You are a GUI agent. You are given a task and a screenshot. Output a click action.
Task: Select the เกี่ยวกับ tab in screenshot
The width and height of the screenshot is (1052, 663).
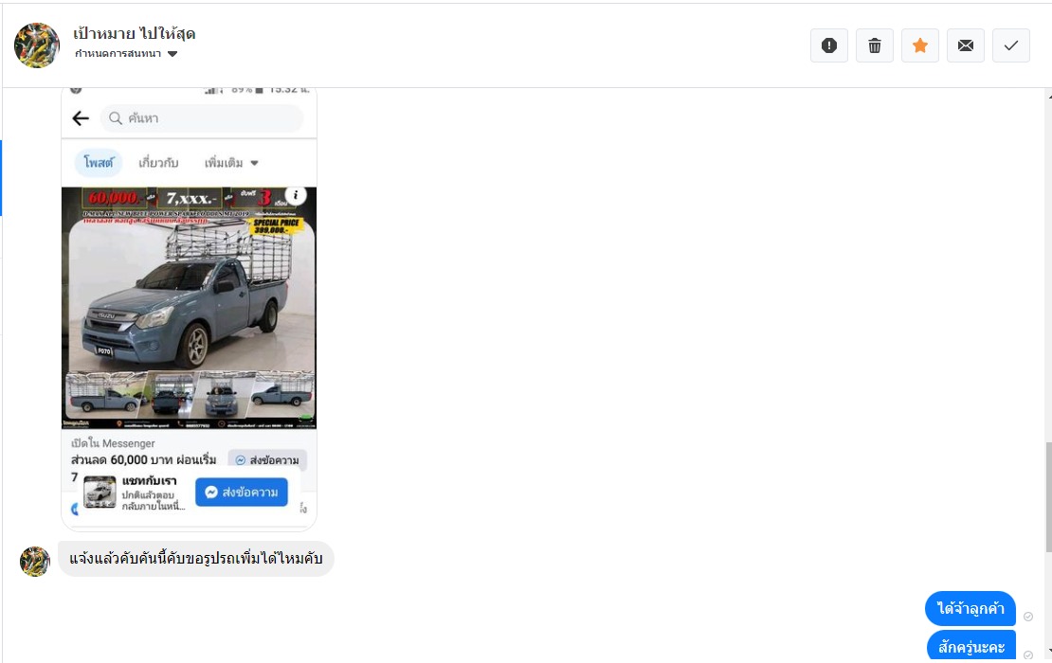[158, 163]
